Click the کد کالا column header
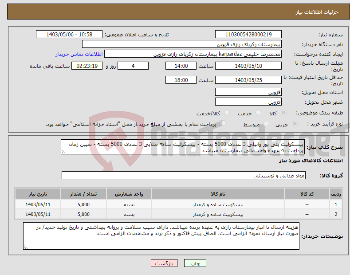This screenshot has width=350, height=275. tap(307, 194)
